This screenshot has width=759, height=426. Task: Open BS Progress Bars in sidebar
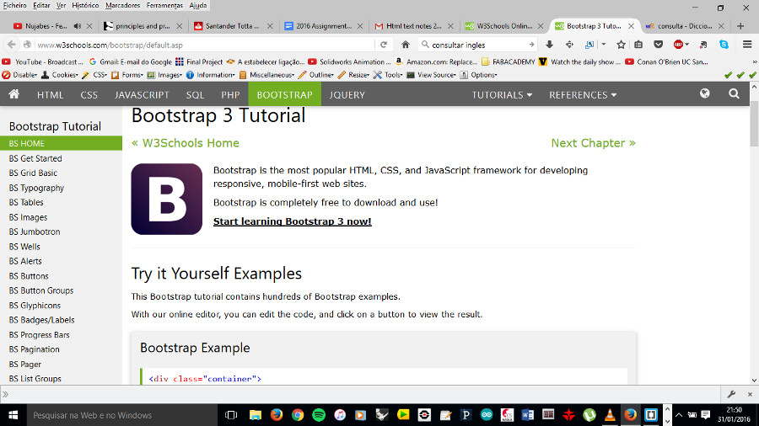(39, 335)
